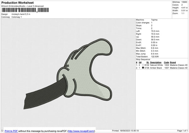Open the novapdf.com website link
189x133 pixels.
click(x=81, y=131)
